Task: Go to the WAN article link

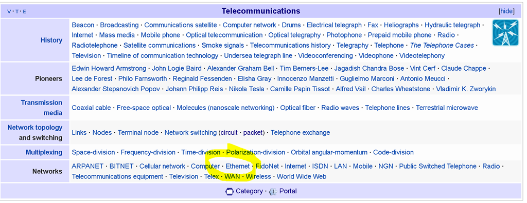Action: click(x=232, y=176)
